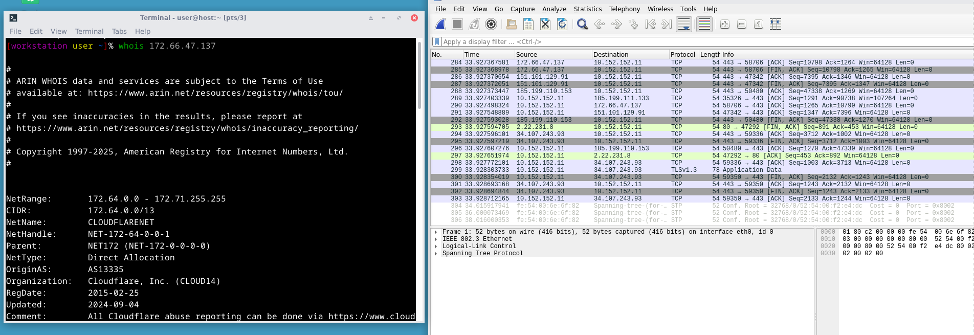Sort by Destination column header
Image resolution: width=974 pixels, height=335 pixels.
(630, 54)
